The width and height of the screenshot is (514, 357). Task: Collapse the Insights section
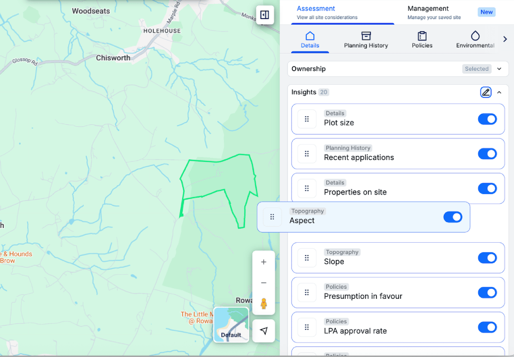click(499, 92)
